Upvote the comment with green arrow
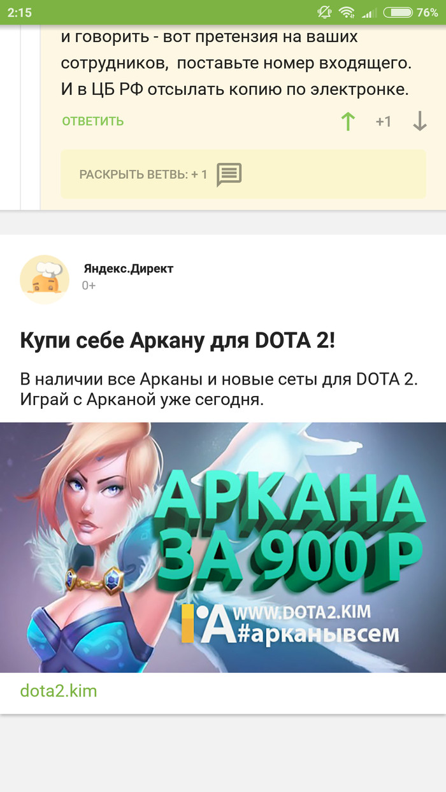Image resolution: width=446 pixels, height=792 pixels. (x=347, y=121)
